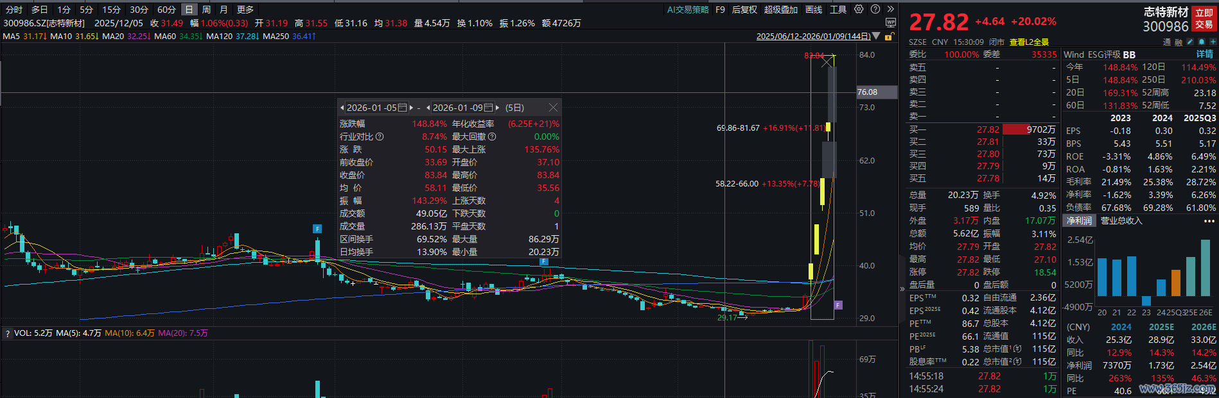Switch chart panel to 营业总收入

click(1121, 220)
